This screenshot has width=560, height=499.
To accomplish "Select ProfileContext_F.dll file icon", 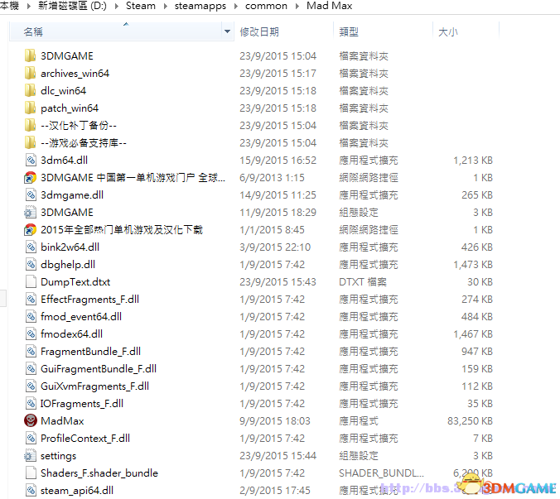I will [31, 438].
